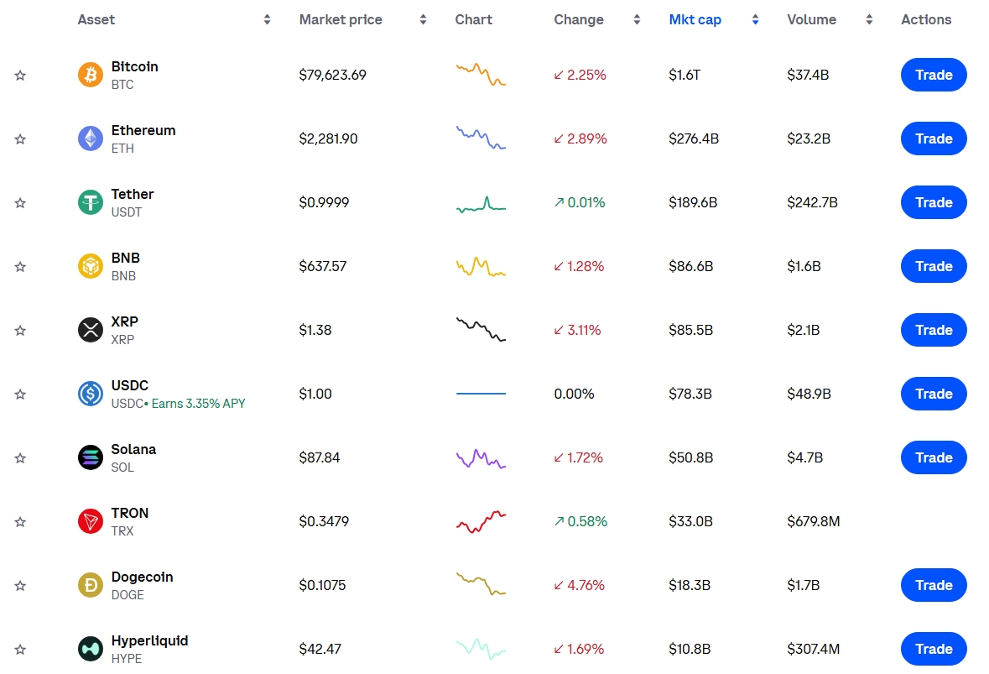This screenshot has height=674, width=989.
Task: Toggle the Solana favorite star
Action: click(20, 458)
